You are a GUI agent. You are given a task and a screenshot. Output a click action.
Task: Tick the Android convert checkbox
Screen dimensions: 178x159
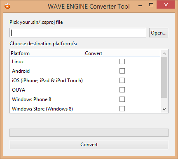click(122, 71)
